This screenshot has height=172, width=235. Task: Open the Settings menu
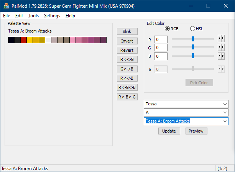click(x=52, y=16)
